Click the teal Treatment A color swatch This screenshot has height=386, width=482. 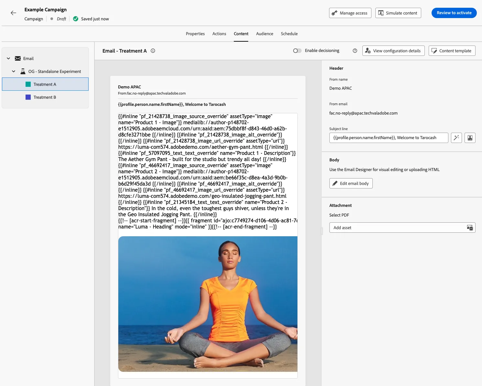click(28, 84)
